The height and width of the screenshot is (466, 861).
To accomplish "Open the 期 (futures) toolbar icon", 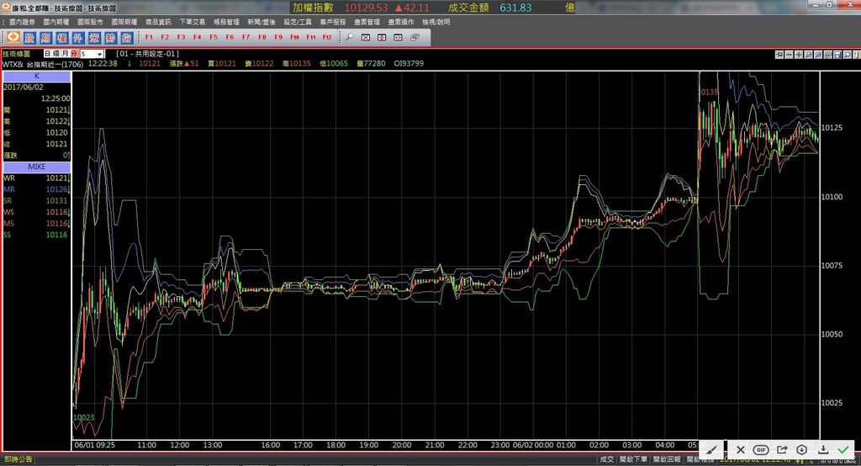I will pyautogui.click(x=45, y=37).
